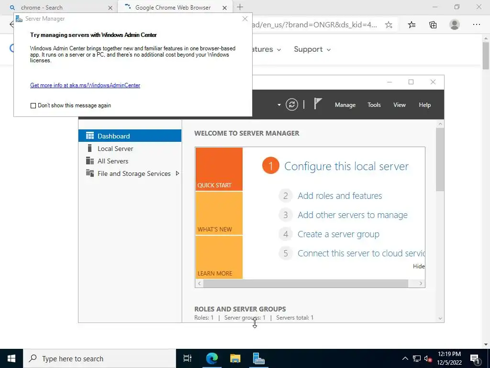The image size is (490, 368).
Task: Hide the welcome tile
Action: pyautogui.click(x=418, y=266)
